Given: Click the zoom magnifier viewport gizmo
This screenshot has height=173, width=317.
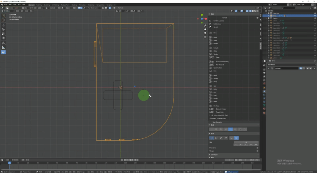Looking at the screenshot, I should pos(205,25).
